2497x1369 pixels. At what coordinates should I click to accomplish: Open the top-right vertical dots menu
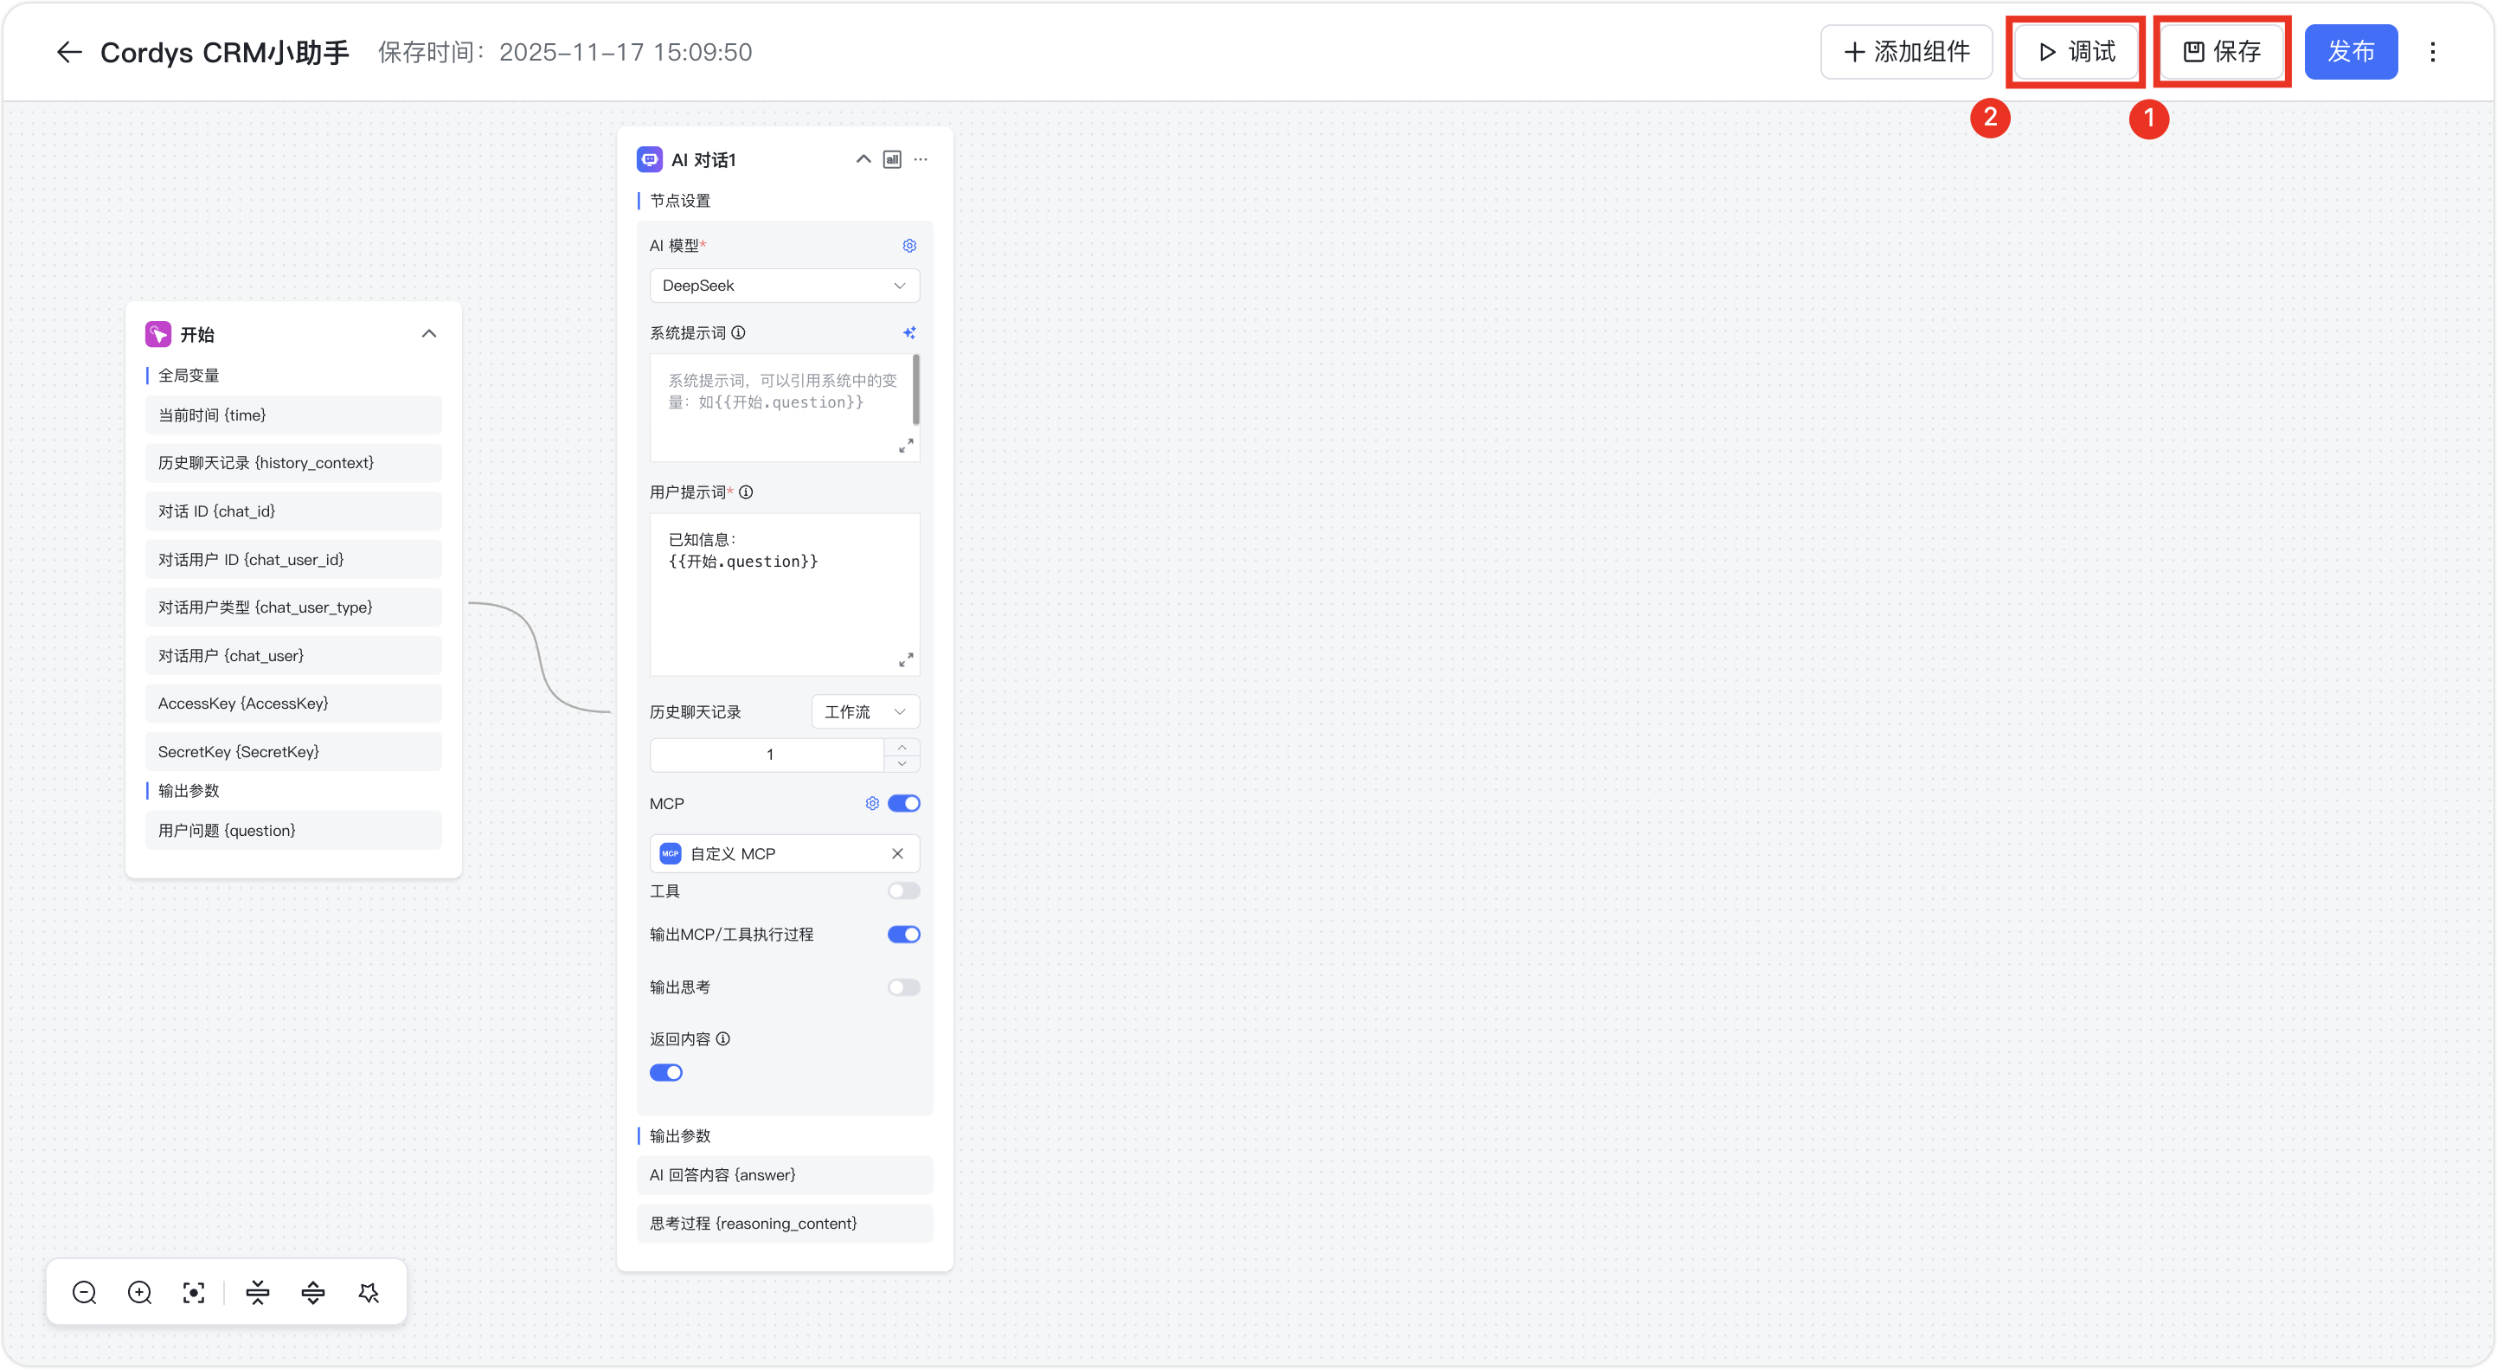(x=2432, y=53)
